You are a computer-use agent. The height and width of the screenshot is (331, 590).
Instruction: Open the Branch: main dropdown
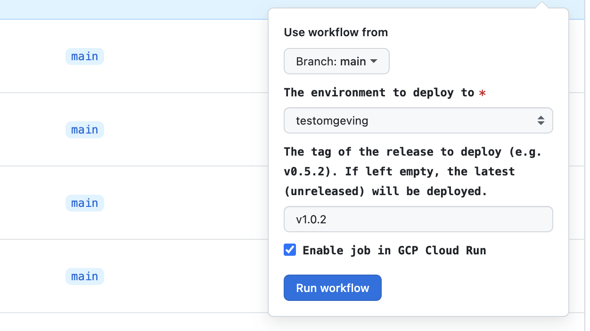[336, 61]
